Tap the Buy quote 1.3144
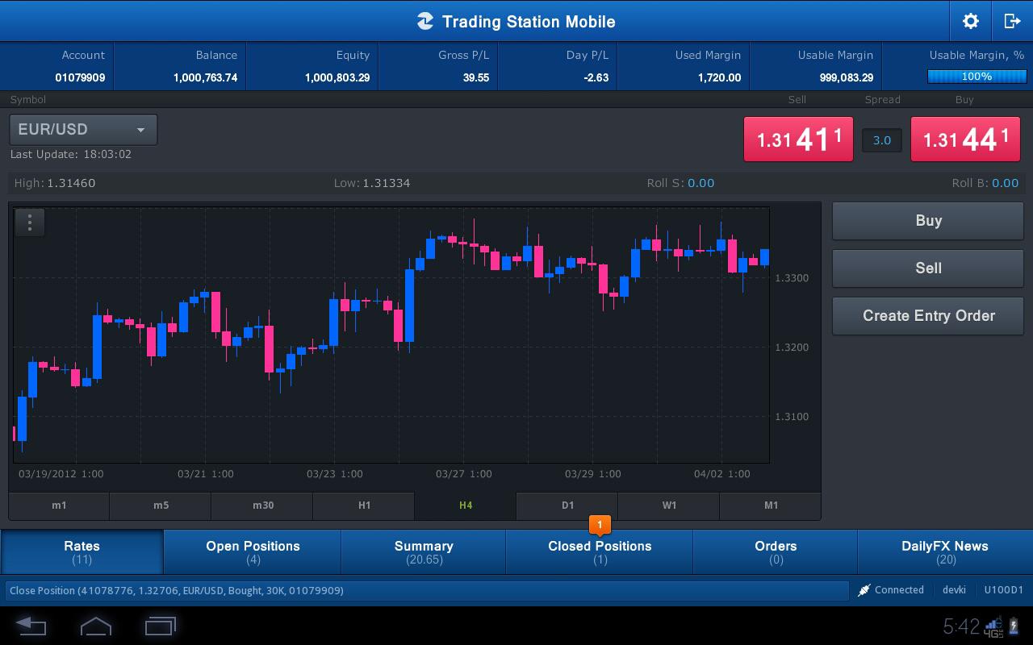Screen dimensions: 1033x645 point(965,139)
